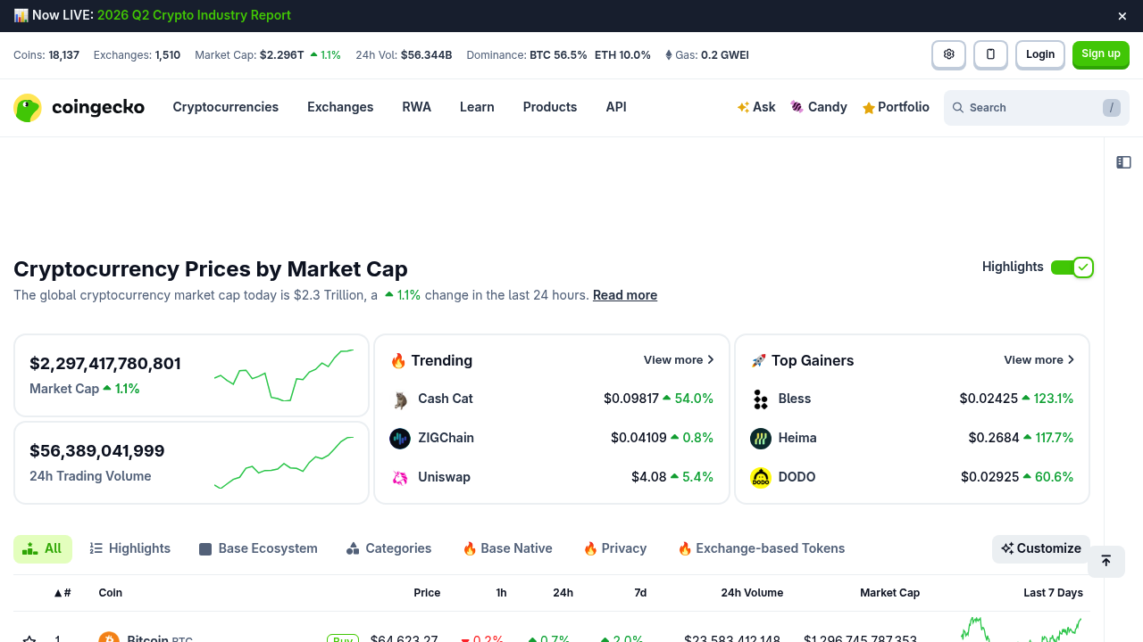Open the 24h trading volume sparkline chart

[x=284, y=463]
